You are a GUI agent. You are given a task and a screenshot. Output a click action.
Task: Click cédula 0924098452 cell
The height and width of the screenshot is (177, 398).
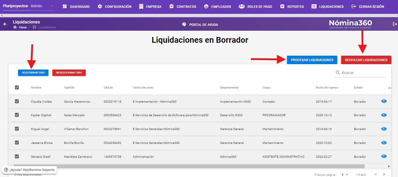(113, 143)
